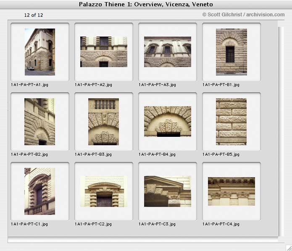This screenshot has width=292, height=251.
Task: Click file name label 1A1-PA-PT-B2.jpg
Action: pyautogui.click(x=29, y=154)
